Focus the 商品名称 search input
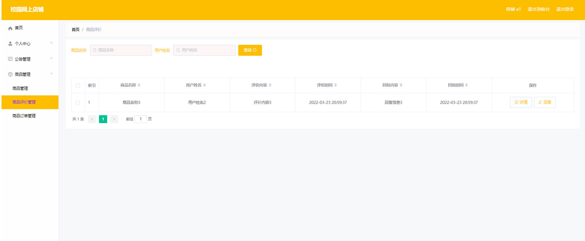The height and width of the screenshot is (241, 585). [121, 50]
